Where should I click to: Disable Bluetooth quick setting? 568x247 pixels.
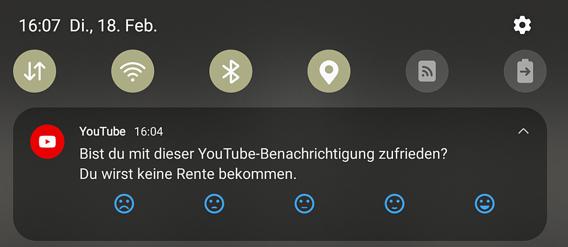tap(231, 71)
